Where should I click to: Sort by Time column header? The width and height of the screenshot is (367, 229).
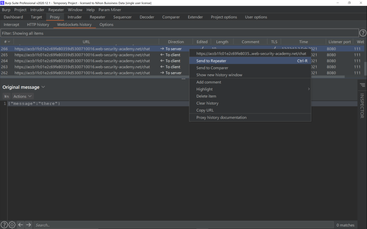[x=303, y=42]
